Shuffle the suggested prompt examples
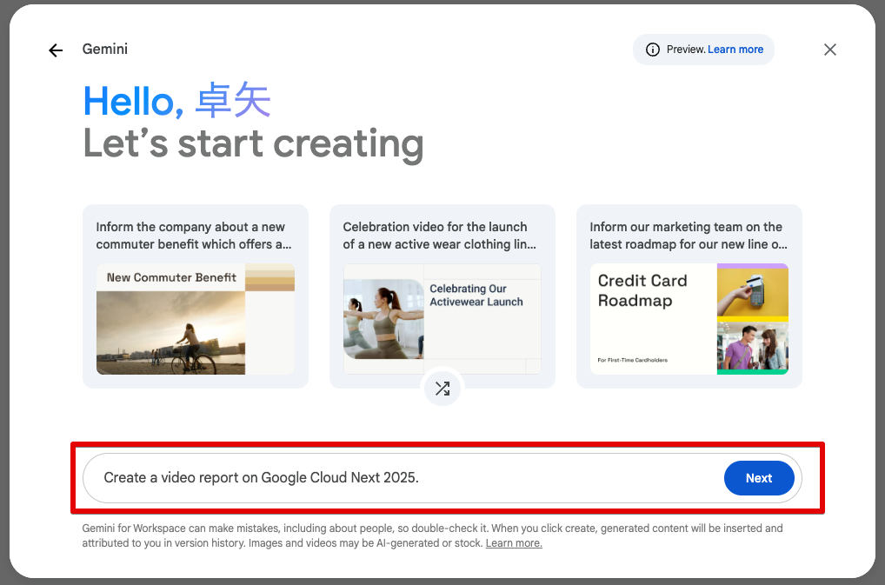This screenshot has height=585, width=885. [x=442, y=389]
